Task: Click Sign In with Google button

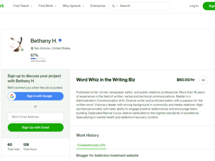Action: pyautogui.click(x=35, y=96)
